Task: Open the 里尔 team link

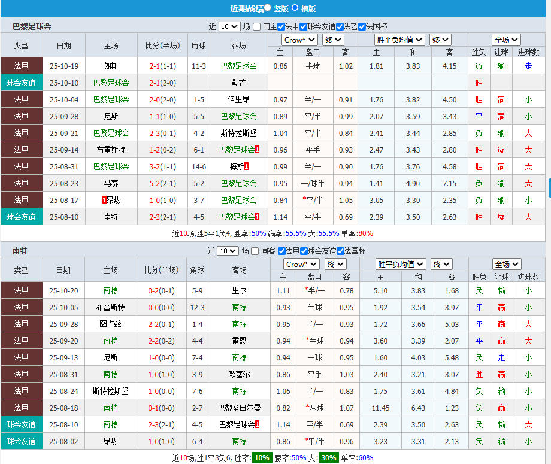Action: pyautogui.click(x=239, y=290)
